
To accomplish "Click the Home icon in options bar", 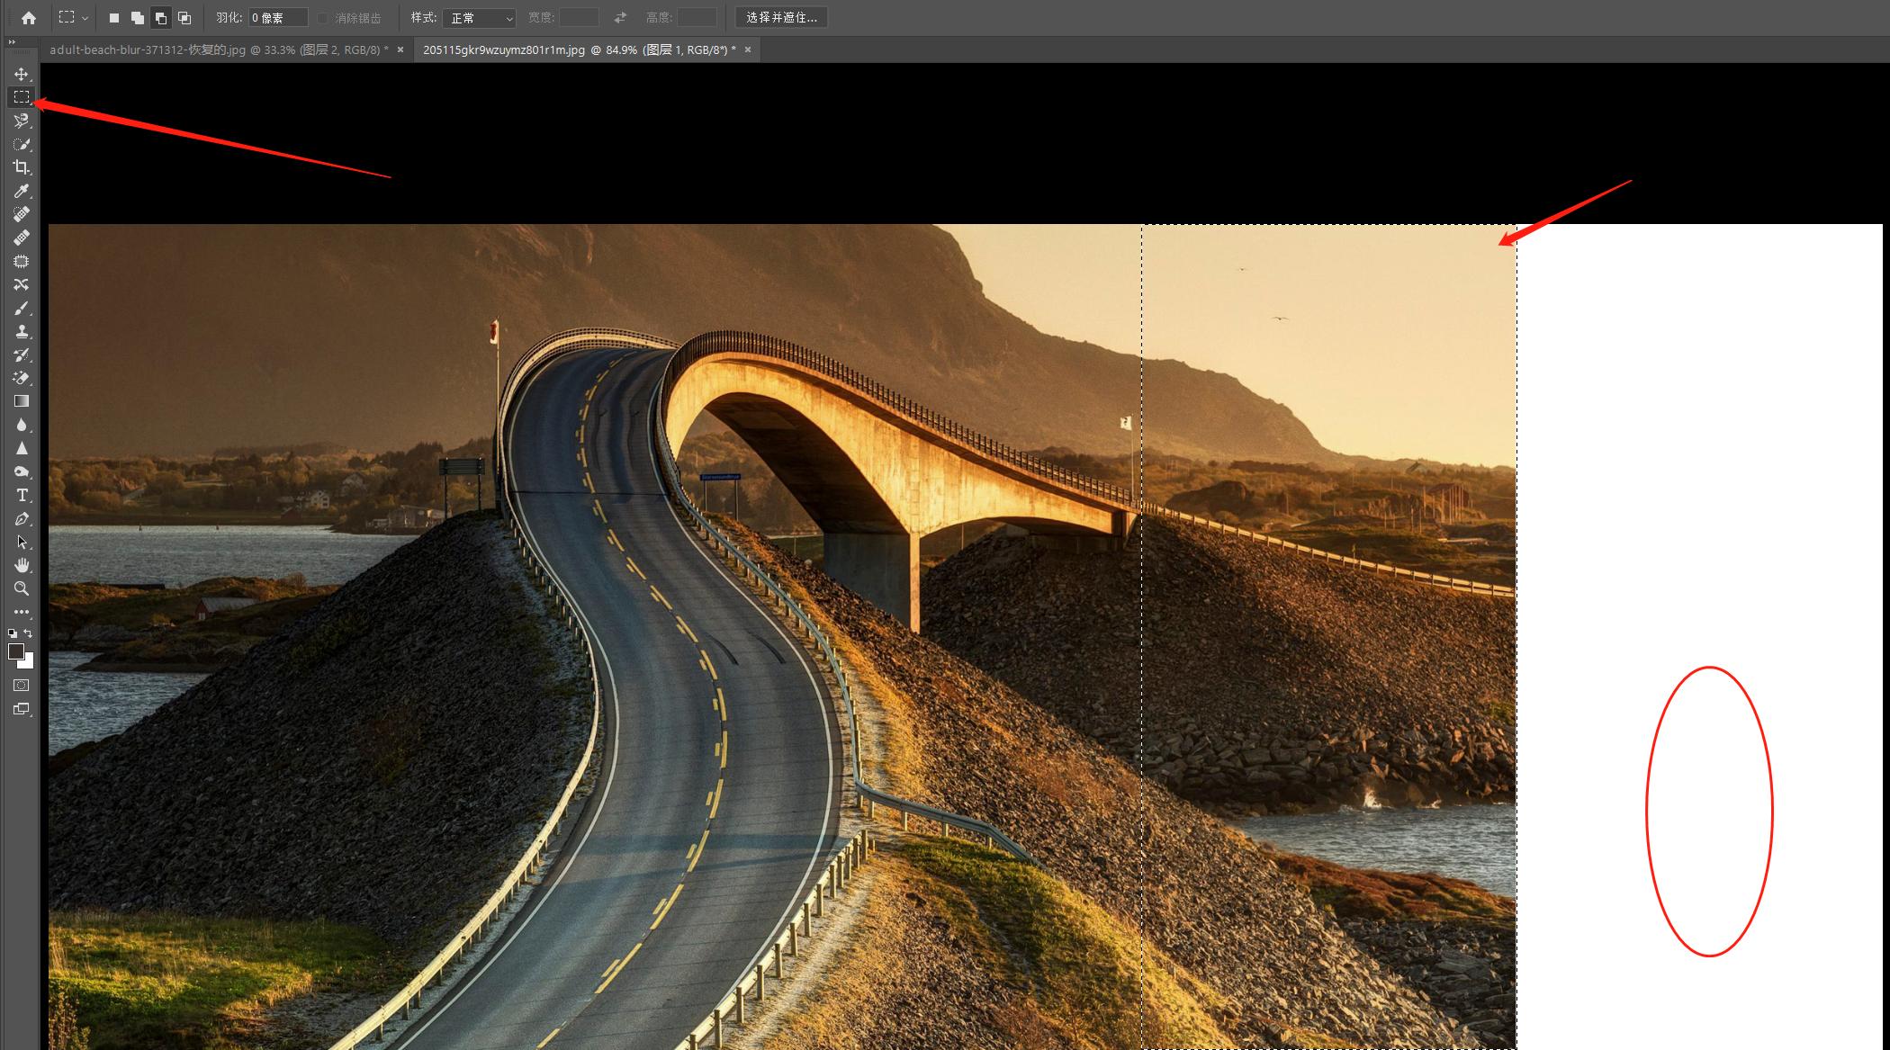I will point(29,17).
